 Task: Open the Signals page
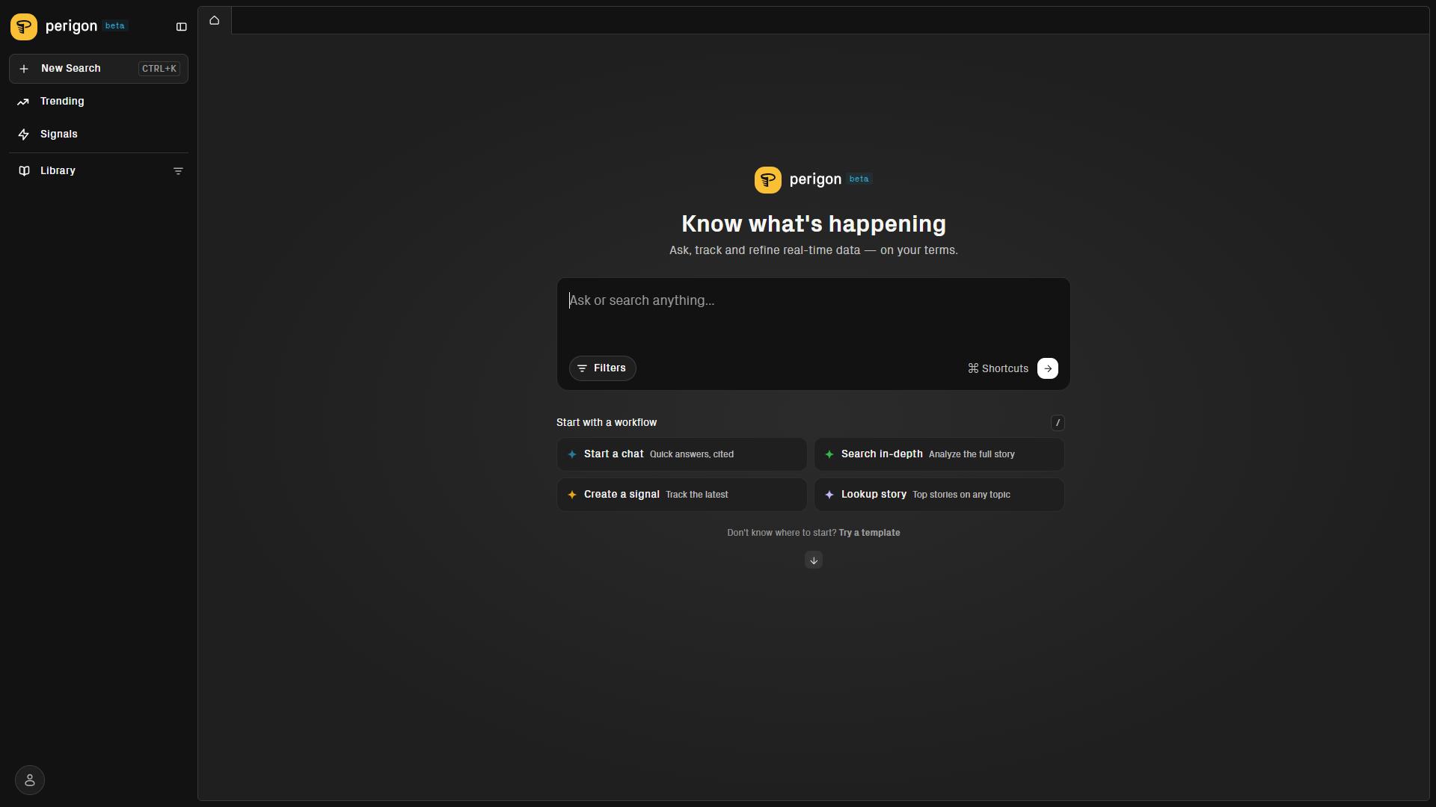pos(99,134)
